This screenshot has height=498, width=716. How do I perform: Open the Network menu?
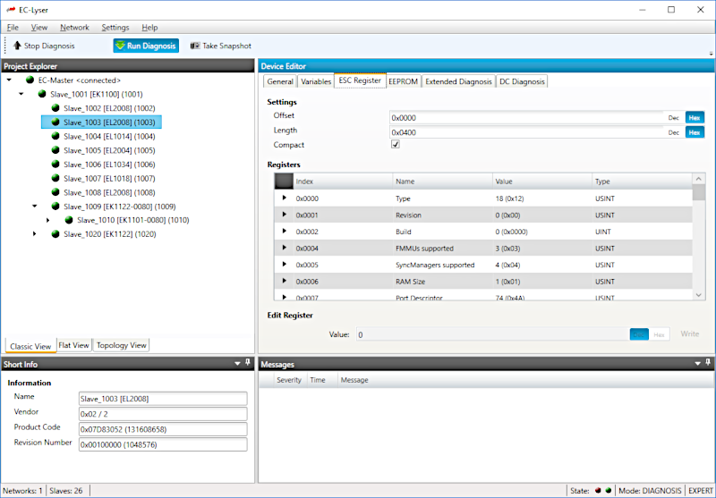tap(74, 28)
